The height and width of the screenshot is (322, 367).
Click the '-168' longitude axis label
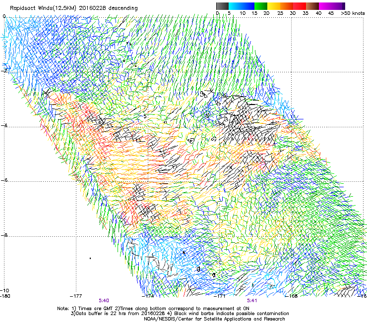click(292, 296)
